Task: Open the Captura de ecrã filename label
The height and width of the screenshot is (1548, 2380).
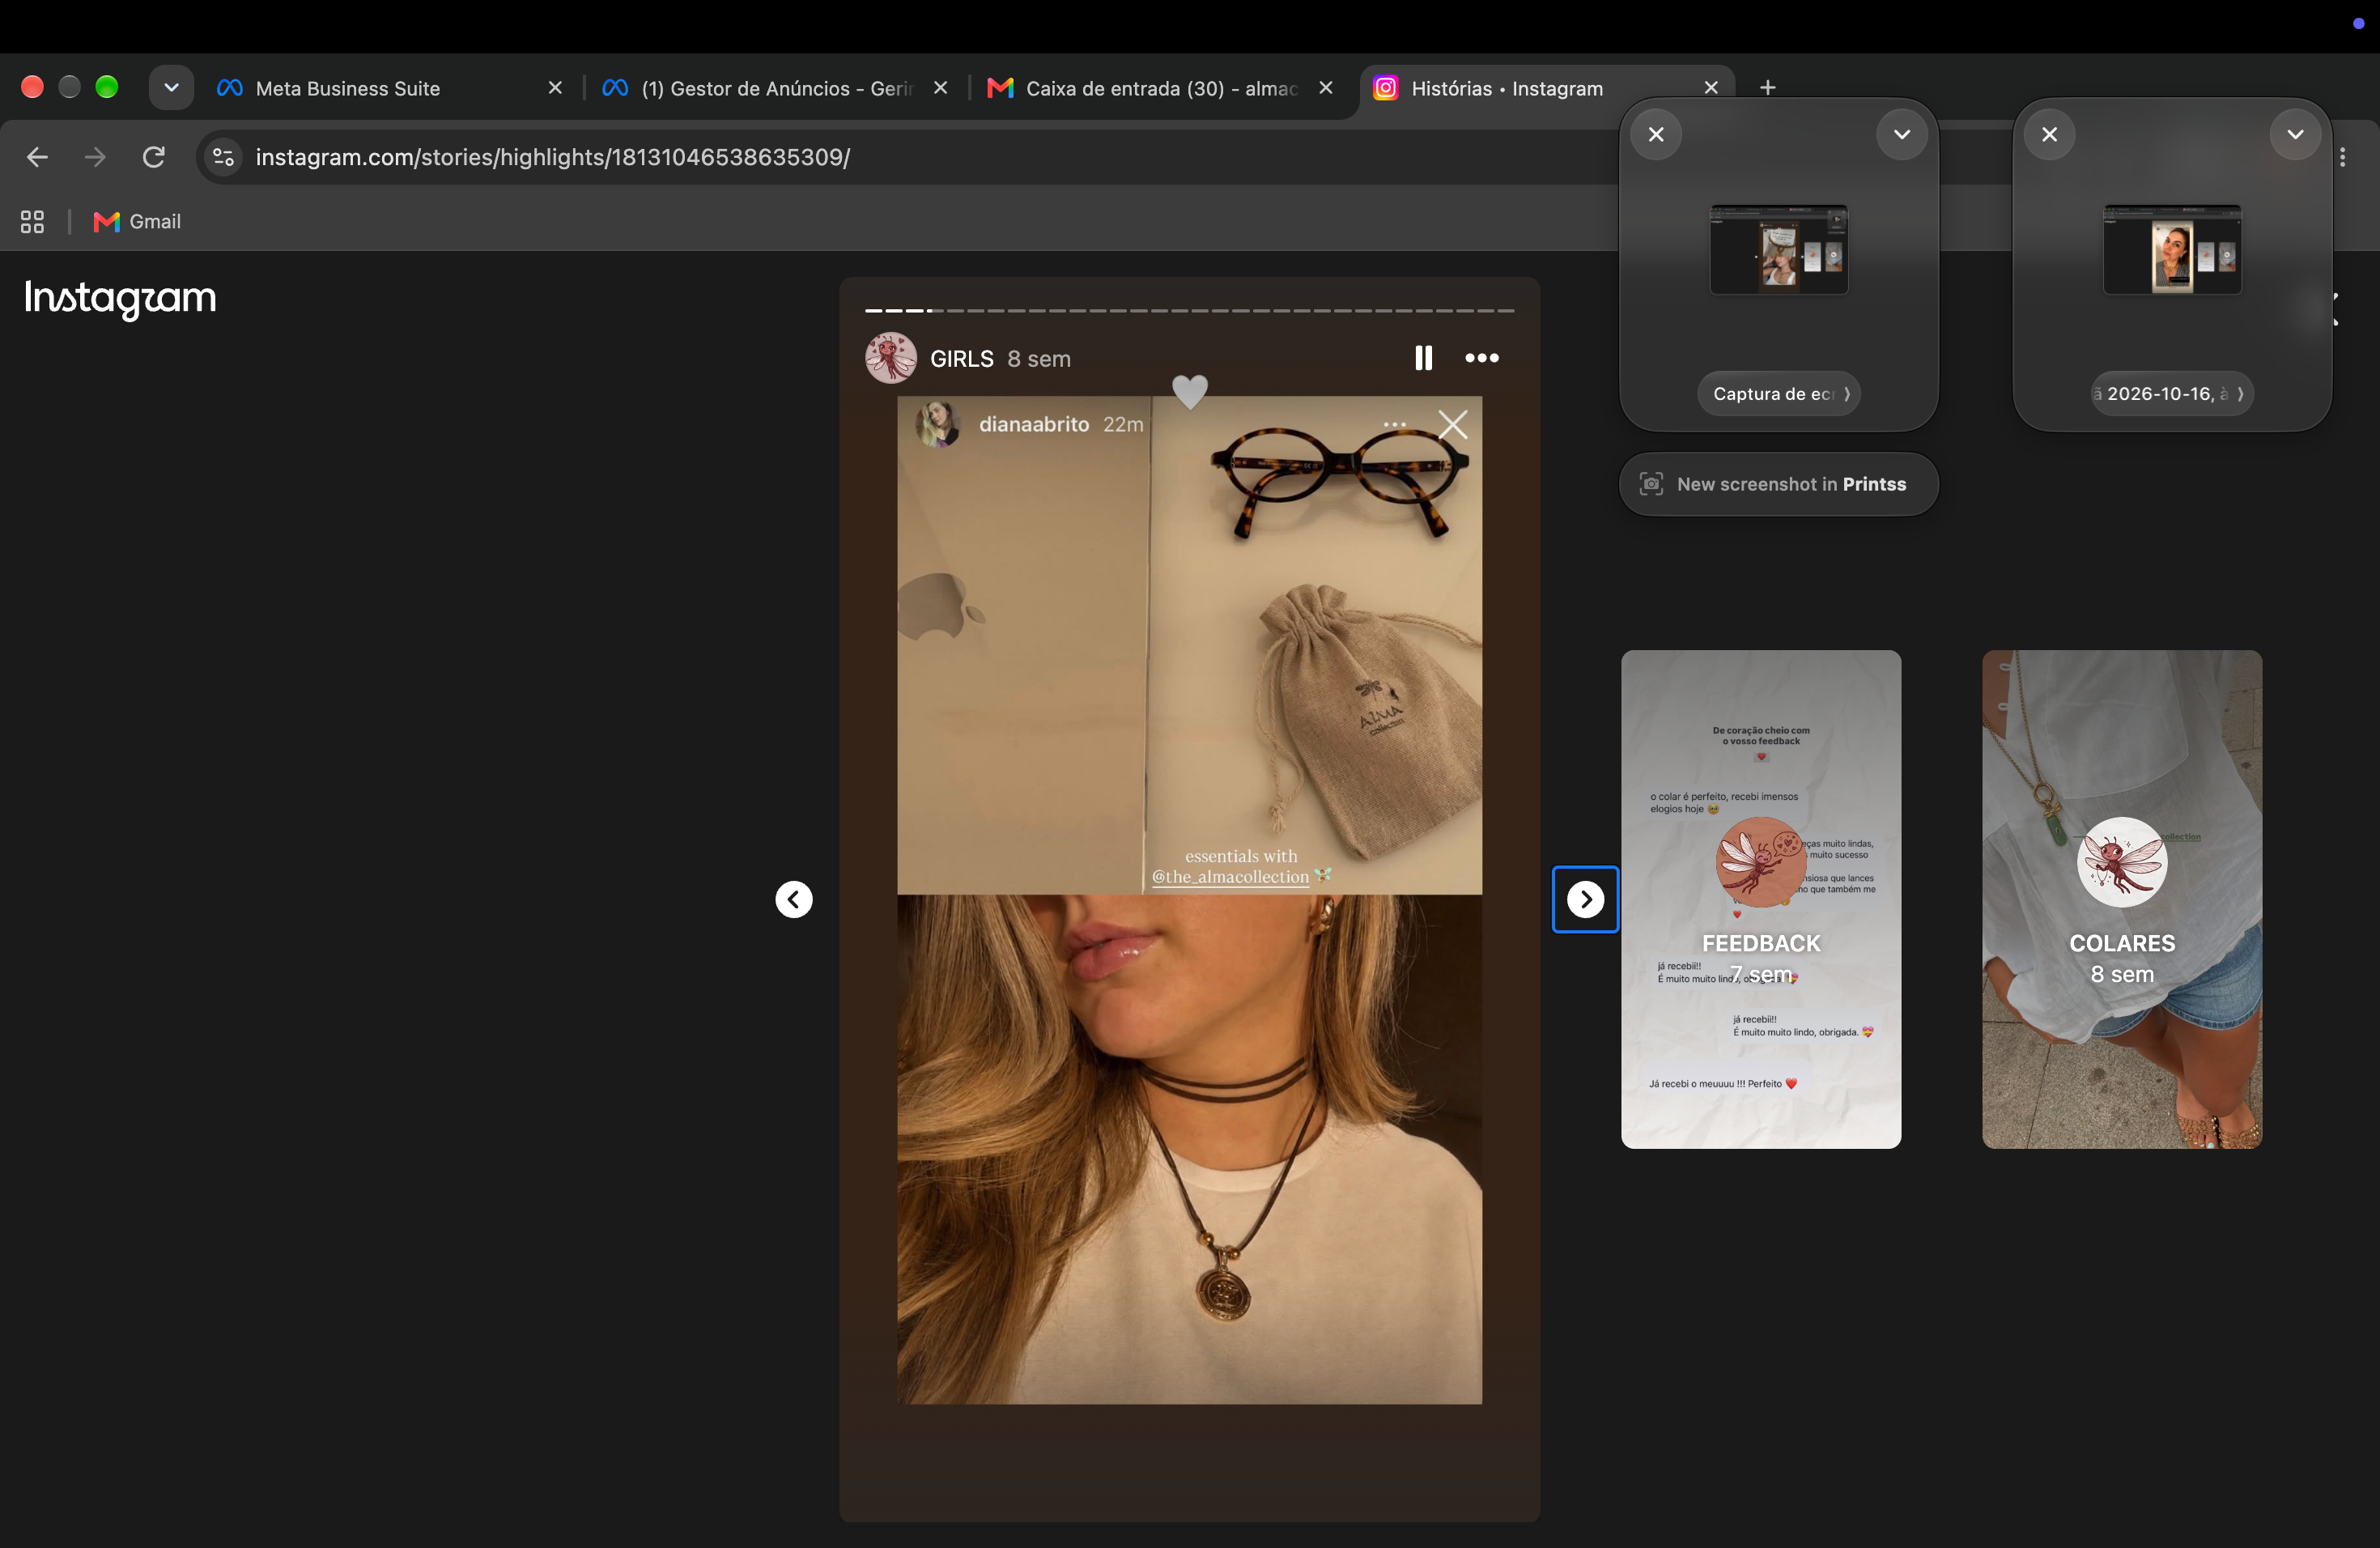Action: coord(1779,394)
